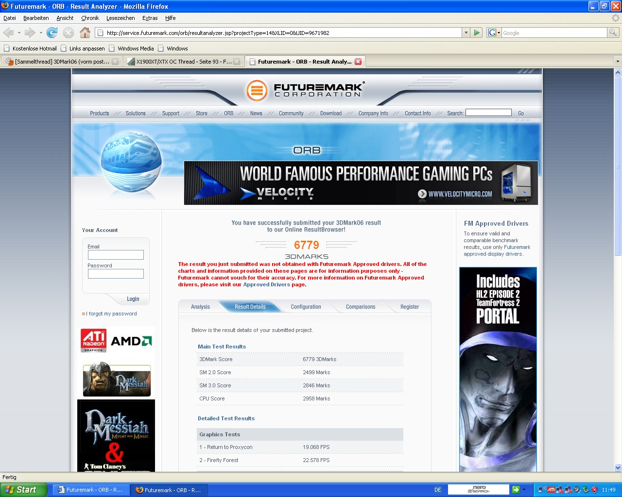Open the Back history dropdown arrow

pyautogui.click(x=19, y=33)
